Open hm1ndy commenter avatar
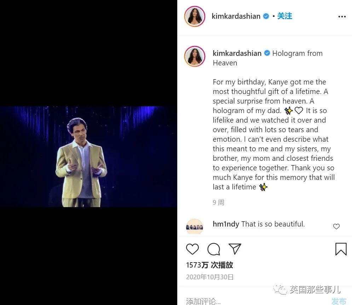 [x=195, y=227]
